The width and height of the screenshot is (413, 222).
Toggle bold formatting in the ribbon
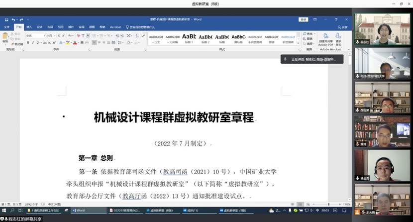[x=28, y=43]
